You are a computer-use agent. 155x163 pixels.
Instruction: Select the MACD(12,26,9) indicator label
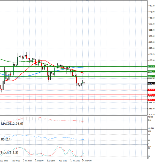[x=12, y=124]
